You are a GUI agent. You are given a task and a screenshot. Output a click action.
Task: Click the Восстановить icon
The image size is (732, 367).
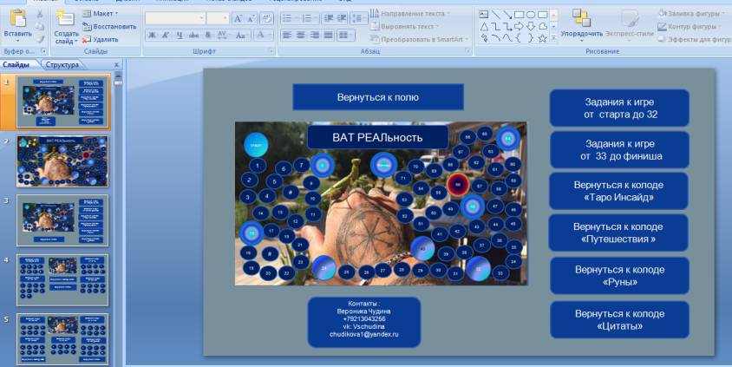coord(108,26)
